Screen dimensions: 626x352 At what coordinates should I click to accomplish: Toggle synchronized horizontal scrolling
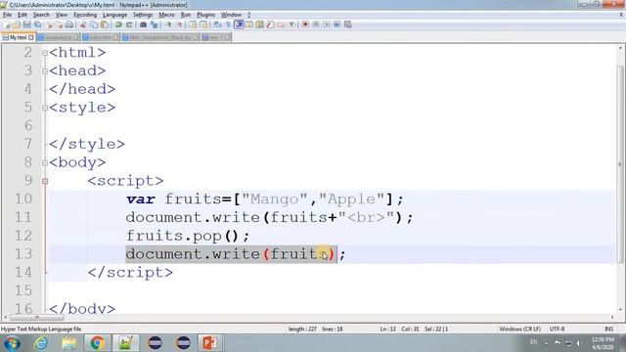pyautogui.click(x=203, y=24)
